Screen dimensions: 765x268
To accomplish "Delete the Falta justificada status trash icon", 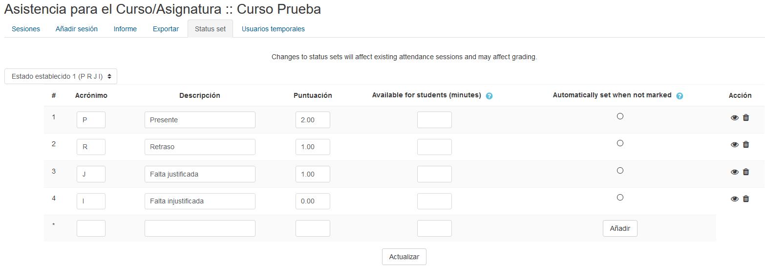I will coord(746,172).
